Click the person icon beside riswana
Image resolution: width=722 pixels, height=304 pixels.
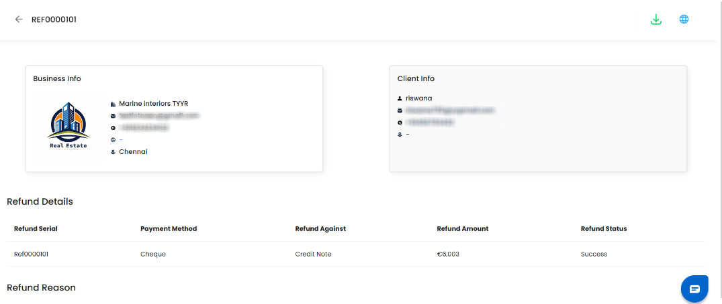(400, 98)
